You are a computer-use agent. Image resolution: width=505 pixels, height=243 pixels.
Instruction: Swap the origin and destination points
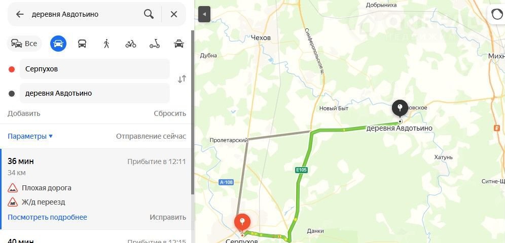(182, 79)
